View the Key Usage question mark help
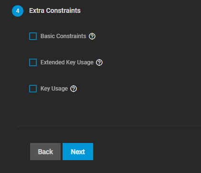201x173 pixels. 74,89
